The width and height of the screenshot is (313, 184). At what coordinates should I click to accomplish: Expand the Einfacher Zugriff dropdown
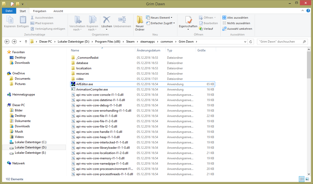click(174, 23)
